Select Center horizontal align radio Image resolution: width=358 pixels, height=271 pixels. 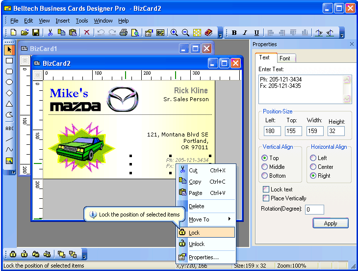click(313, 167)
